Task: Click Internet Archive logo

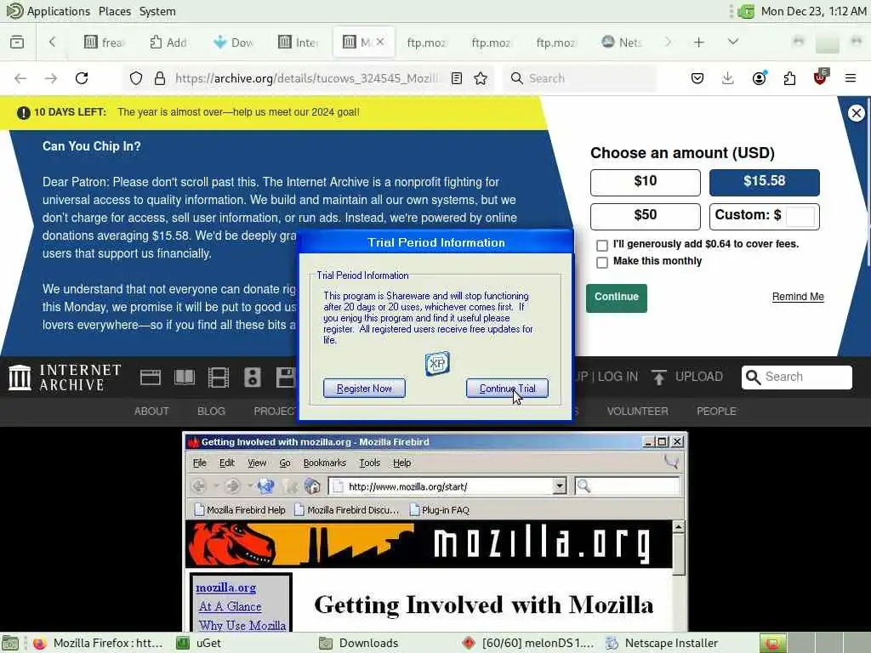Action: pos(65,378)
